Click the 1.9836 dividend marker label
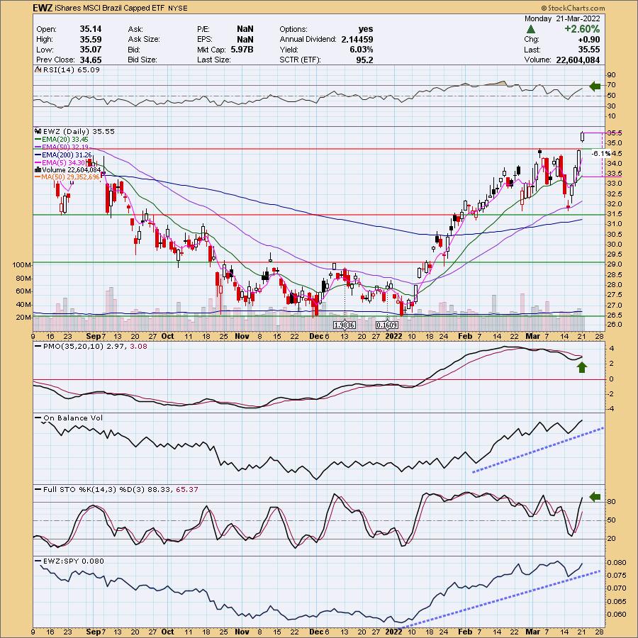 (345, 325)
